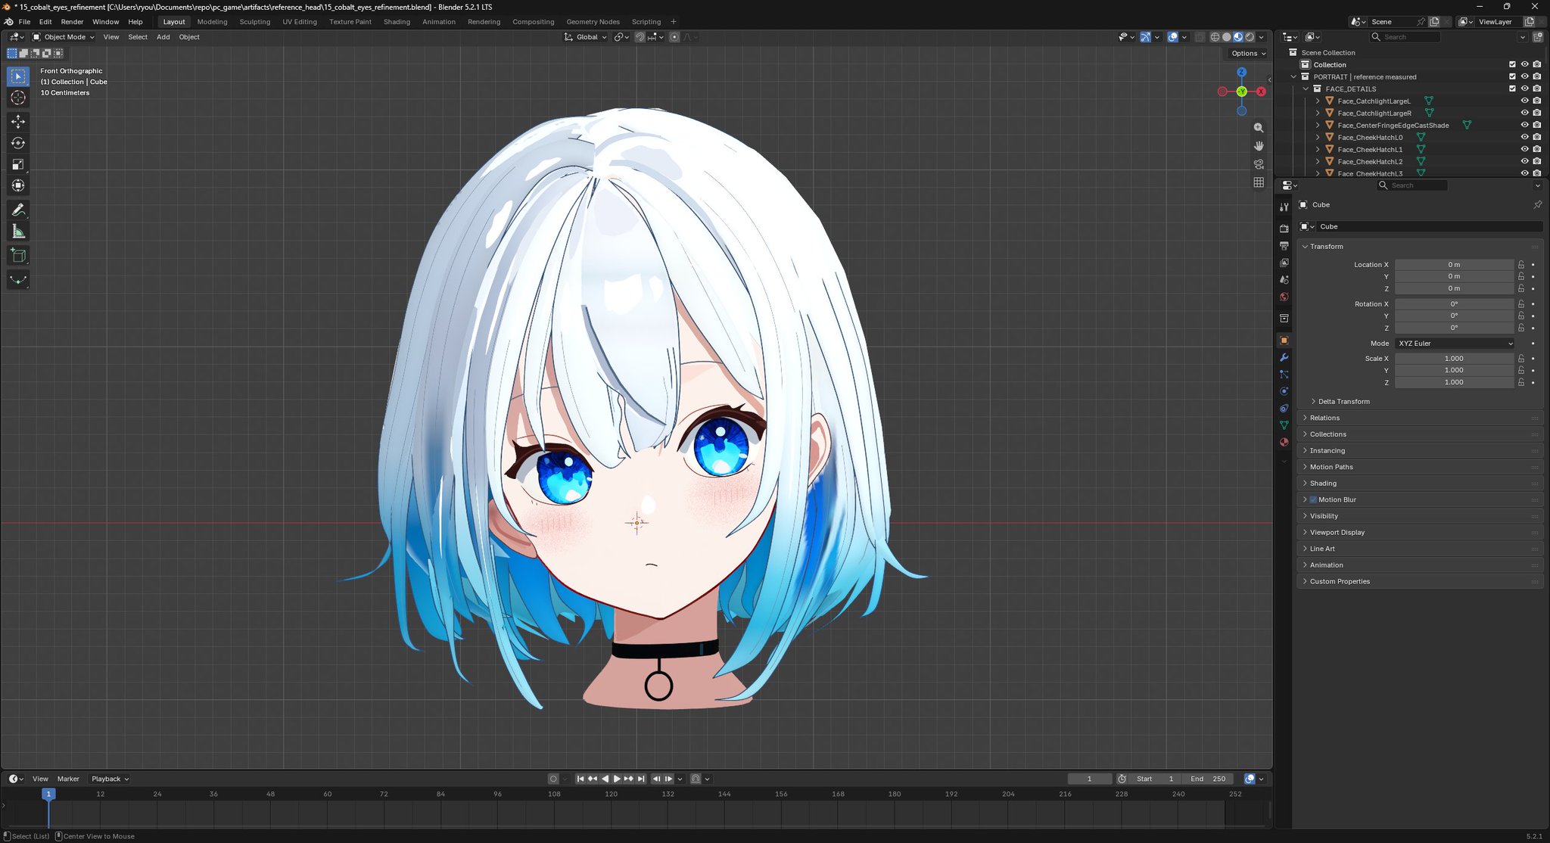Enable the Motion Blur checkbox
The image size is (1550, 843).
1313,499
